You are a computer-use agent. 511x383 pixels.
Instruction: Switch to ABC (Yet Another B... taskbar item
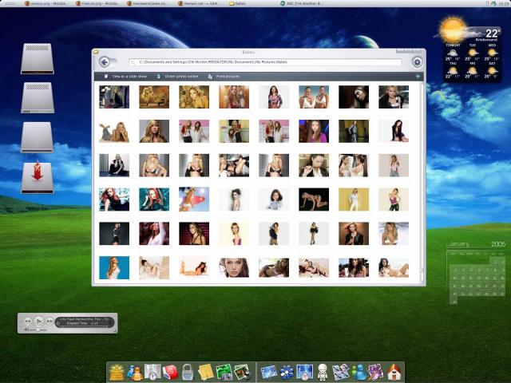pyautogui.click(x=302, y=3)
